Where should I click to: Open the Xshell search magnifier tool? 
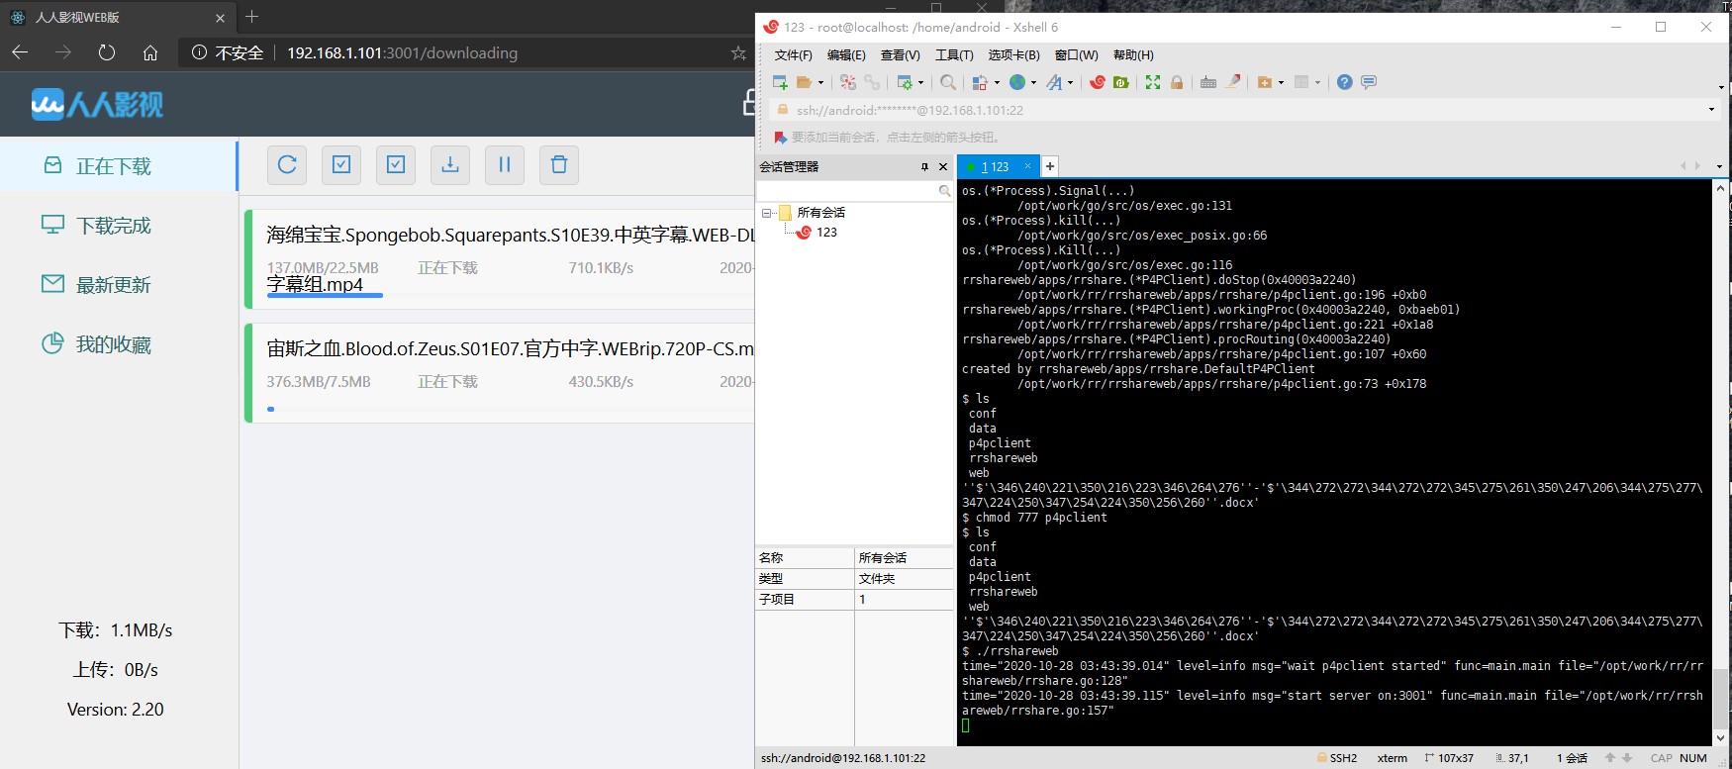pos(948,82)
